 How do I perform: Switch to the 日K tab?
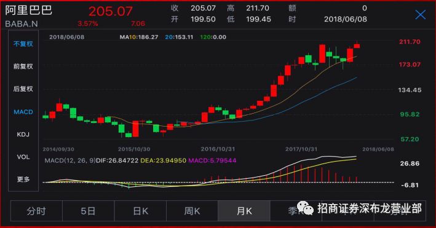(x=140, y=211)
